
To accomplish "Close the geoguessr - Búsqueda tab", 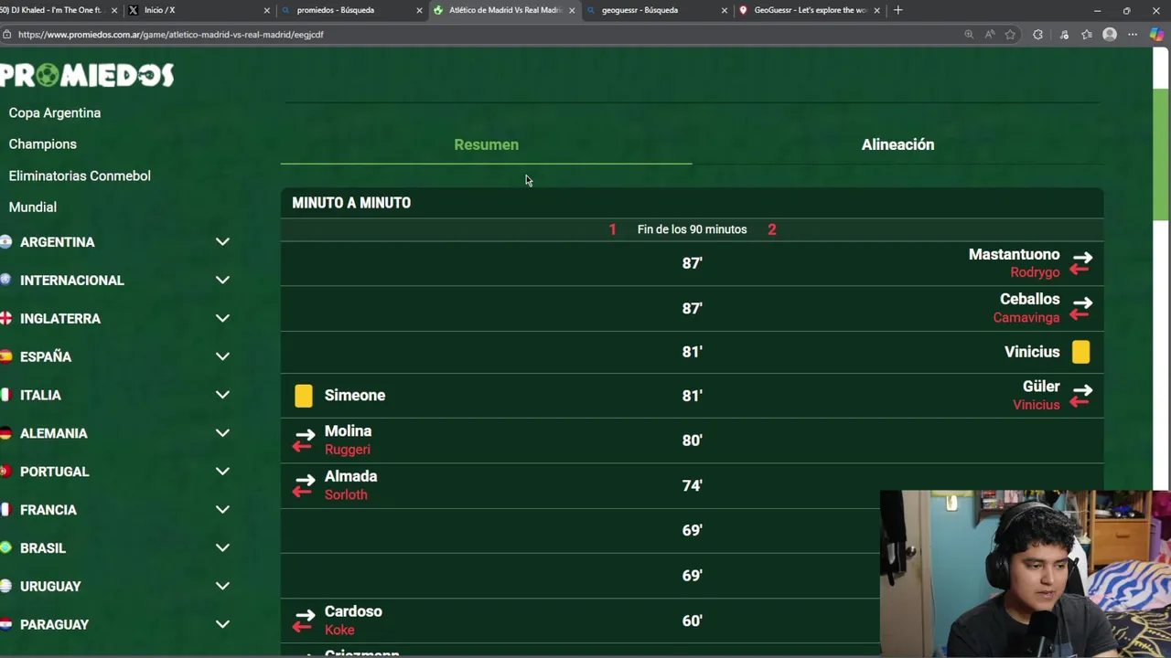I will click(x=725, y=10).
